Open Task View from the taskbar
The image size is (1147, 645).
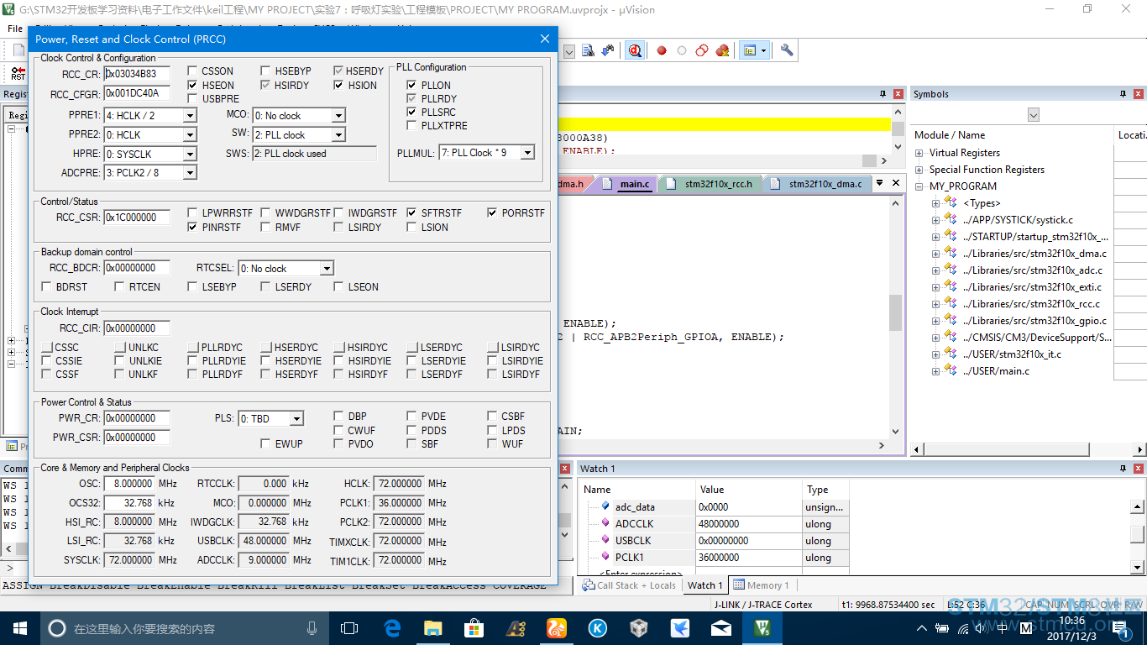pyautogui.click(x=349, y=627)
